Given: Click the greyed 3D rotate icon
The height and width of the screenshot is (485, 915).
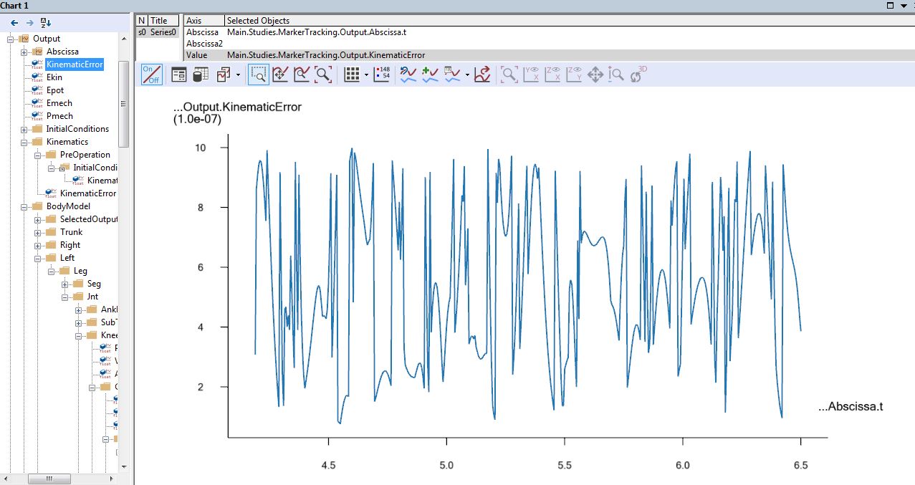Looking at the screenshot, I should pyautogui.click(x=638, y=73).
